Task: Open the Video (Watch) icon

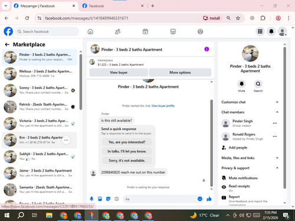Action: [145, 31]
